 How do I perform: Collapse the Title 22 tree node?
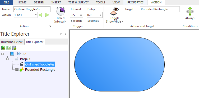3,54
